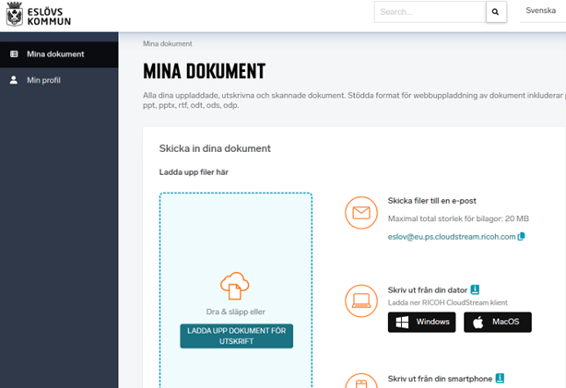Click the Eslövs Kommun logo
The height and width of the screenshot is (388, 566).
[38, 15]
